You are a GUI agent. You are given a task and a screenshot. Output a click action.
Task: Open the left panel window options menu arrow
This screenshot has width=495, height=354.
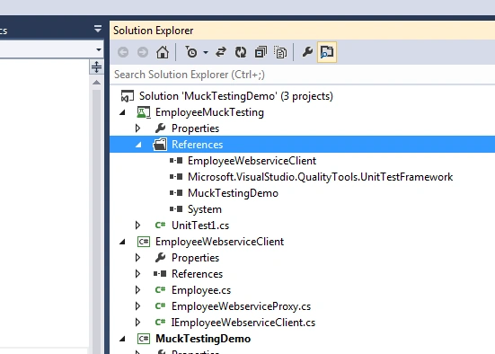[x=98, y=29]
